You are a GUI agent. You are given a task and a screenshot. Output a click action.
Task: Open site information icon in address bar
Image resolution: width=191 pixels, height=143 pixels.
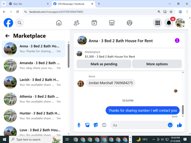26,12
